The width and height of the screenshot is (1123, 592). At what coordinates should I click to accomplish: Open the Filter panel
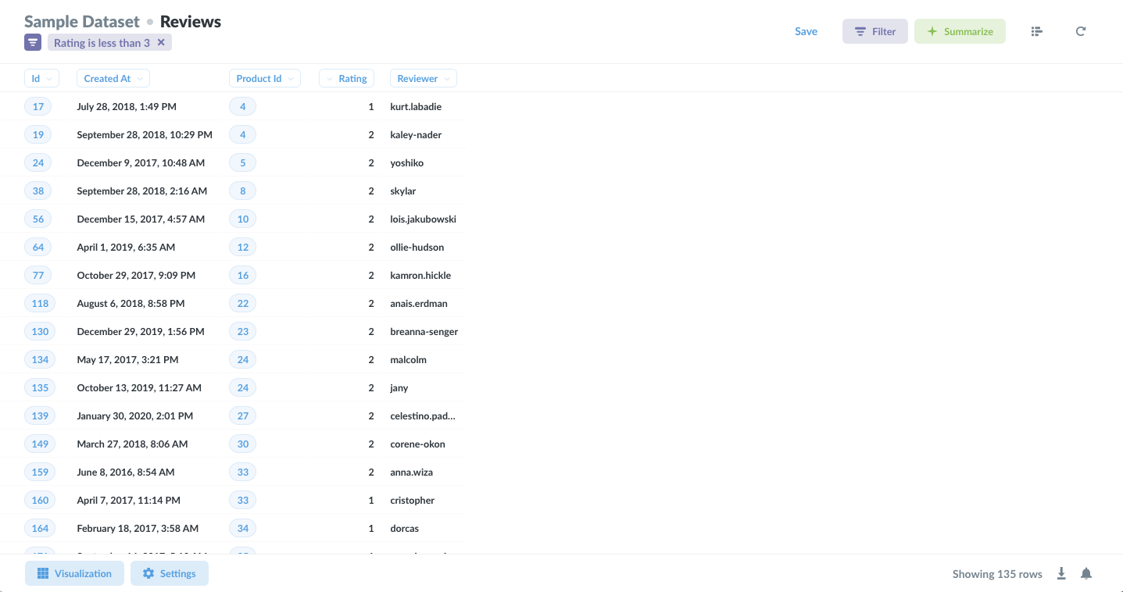pos(874,31)
